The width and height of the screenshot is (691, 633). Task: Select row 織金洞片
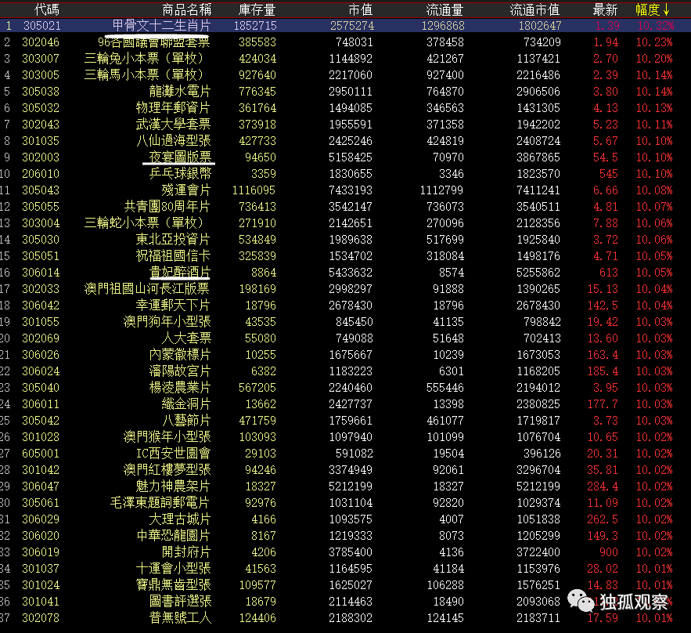point(346,404)
